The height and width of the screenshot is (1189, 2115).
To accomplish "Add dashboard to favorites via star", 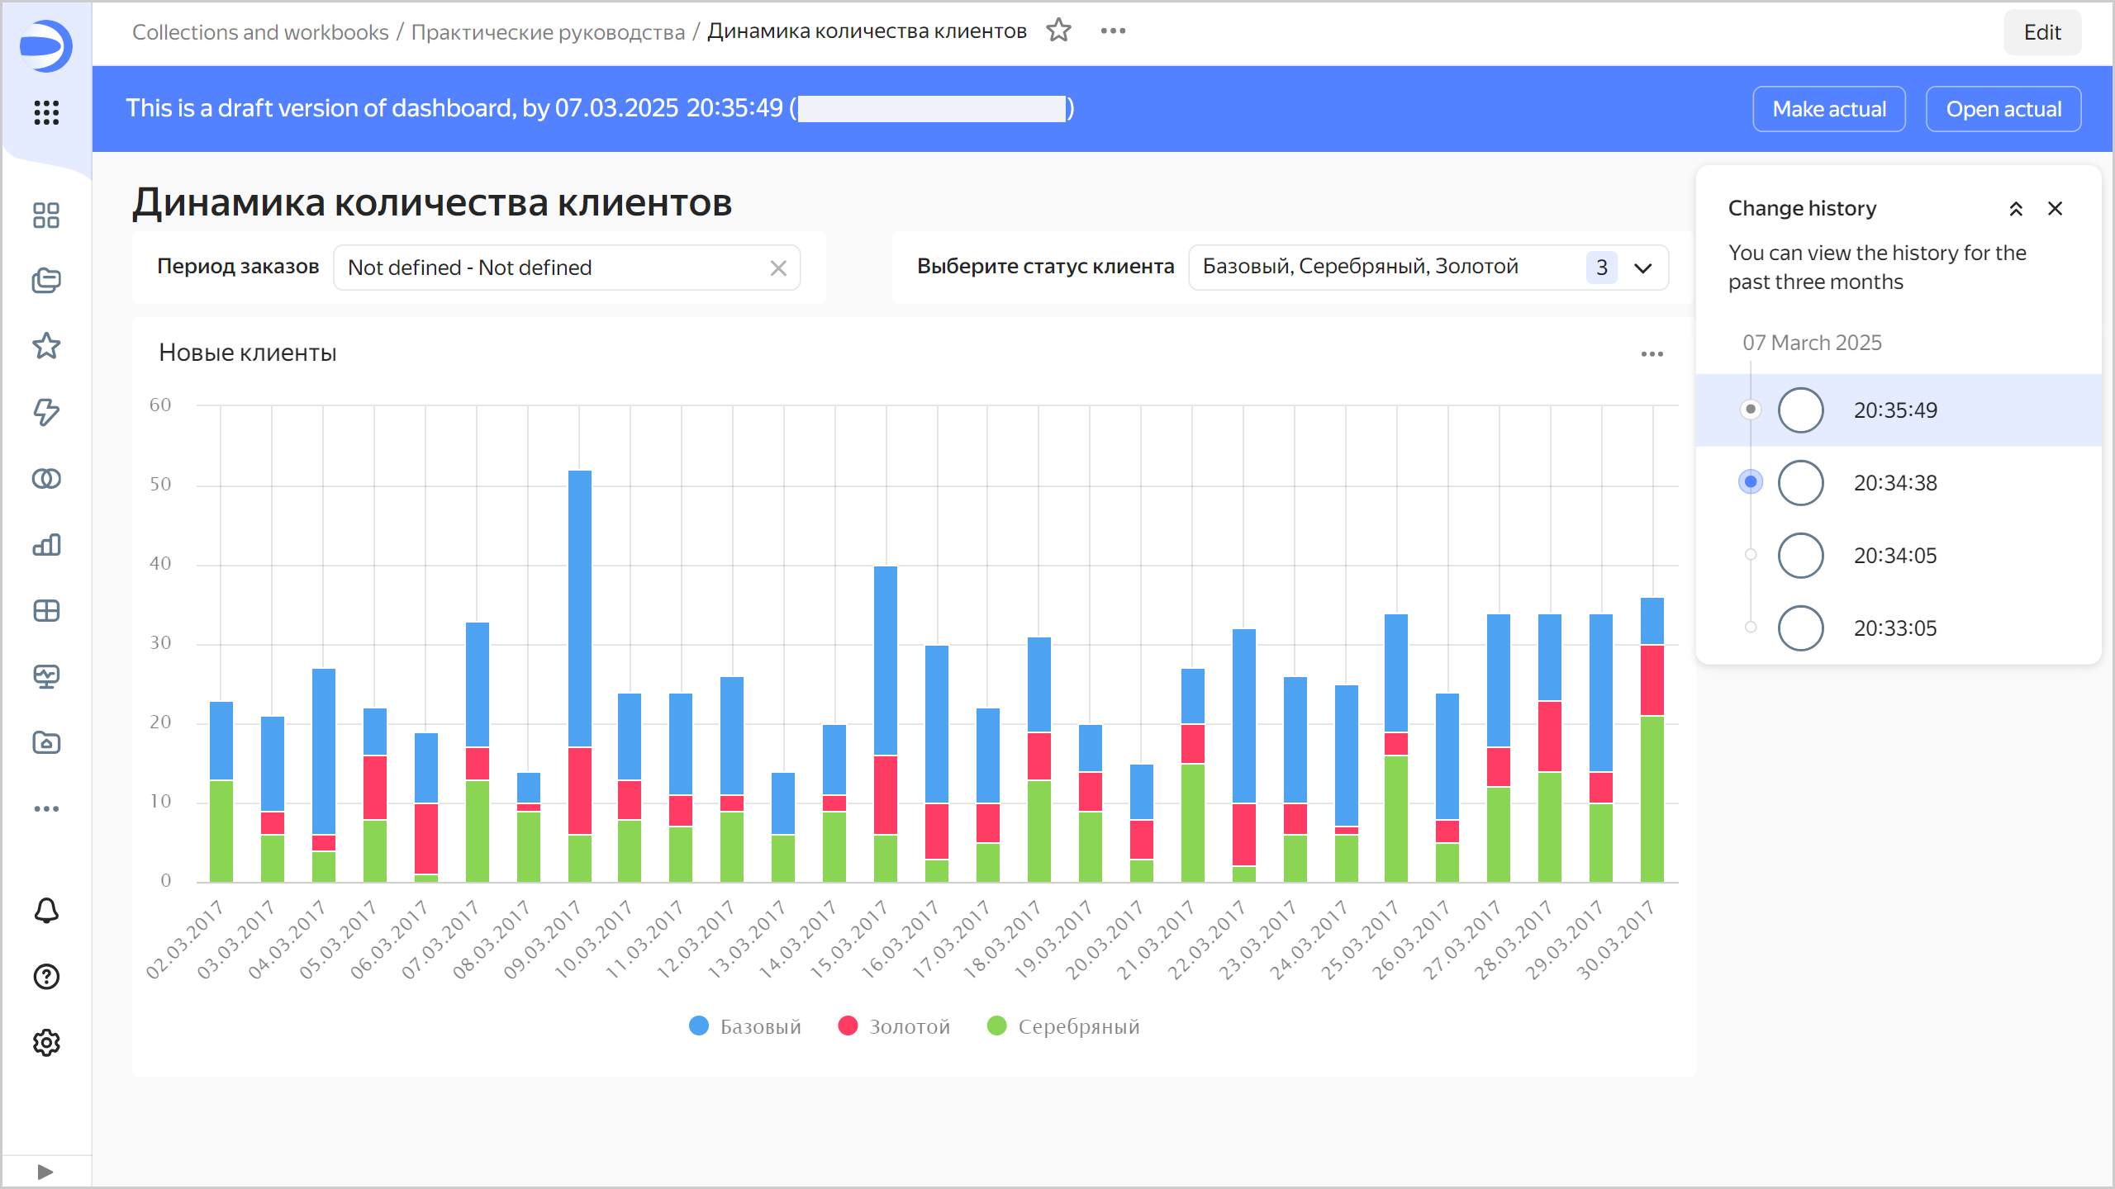I will 1058,31.
